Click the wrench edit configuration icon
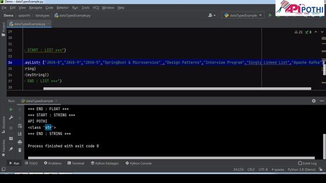Screen dimensions: 326x183 tap(11, 117)
